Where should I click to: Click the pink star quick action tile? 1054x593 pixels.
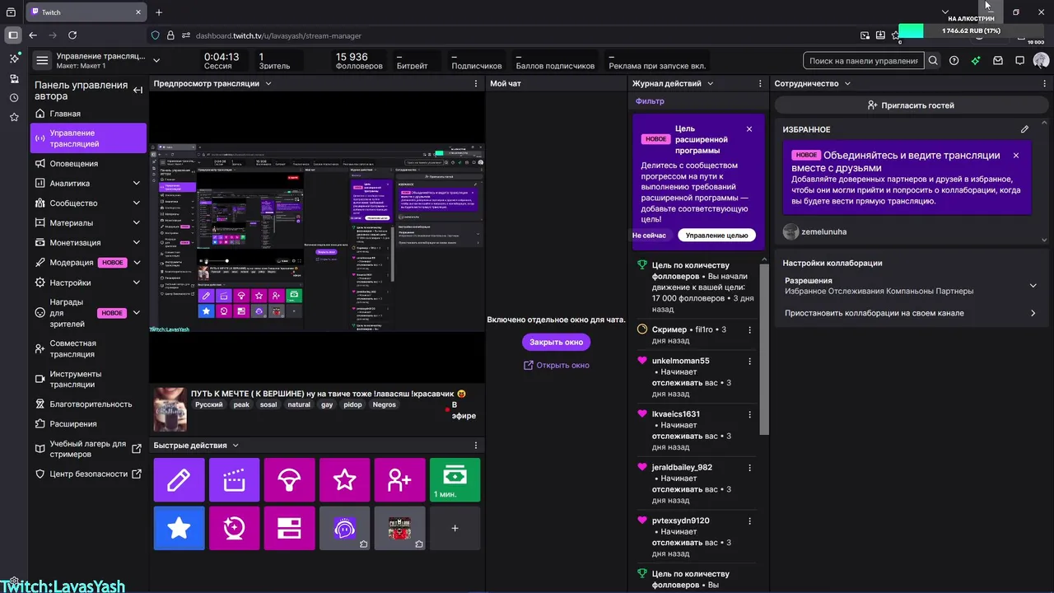344,480
